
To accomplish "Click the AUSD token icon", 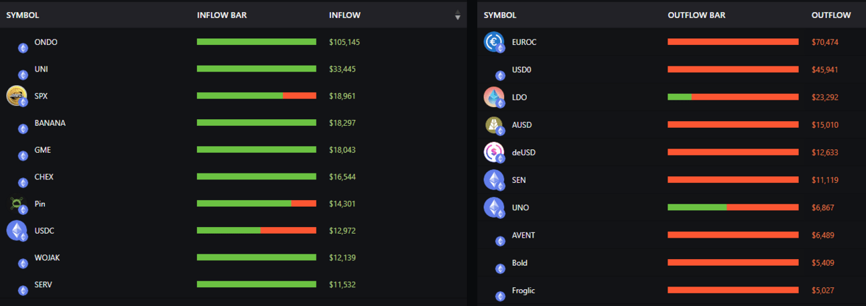I will coord(494,125).
